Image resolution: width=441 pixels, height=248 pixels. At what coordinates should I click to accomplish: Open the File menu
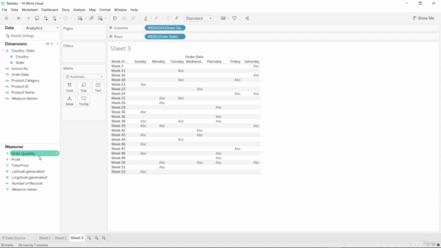5,10
